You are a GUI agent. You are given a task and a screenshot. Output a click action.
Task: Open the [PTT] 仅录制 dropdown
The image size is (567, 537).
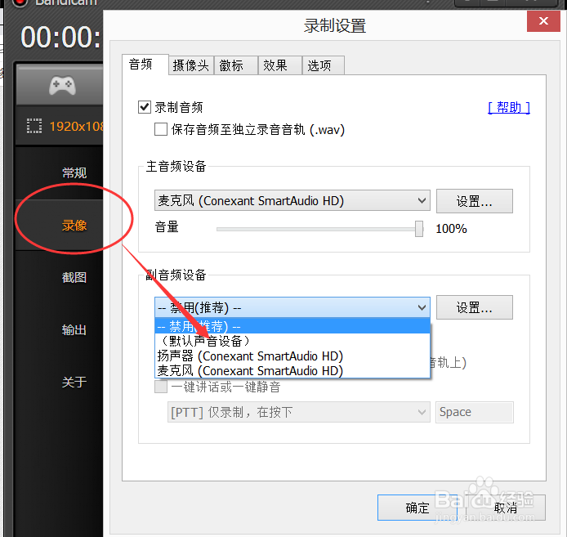click(x=299, y=412)
